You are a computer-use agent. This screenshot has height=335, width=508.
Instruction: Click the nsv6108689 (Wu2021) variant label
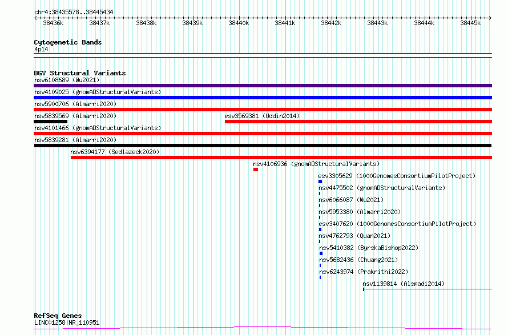point(67,80)
